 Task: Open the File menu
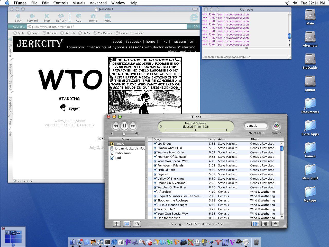[34, 3]
